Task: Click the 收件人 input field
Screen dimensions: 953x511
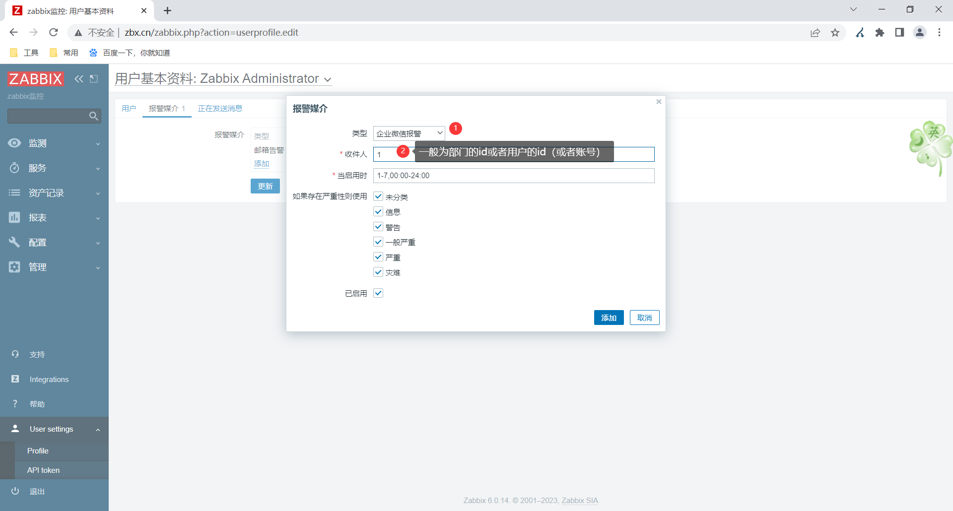Action: tap(514, 154)
